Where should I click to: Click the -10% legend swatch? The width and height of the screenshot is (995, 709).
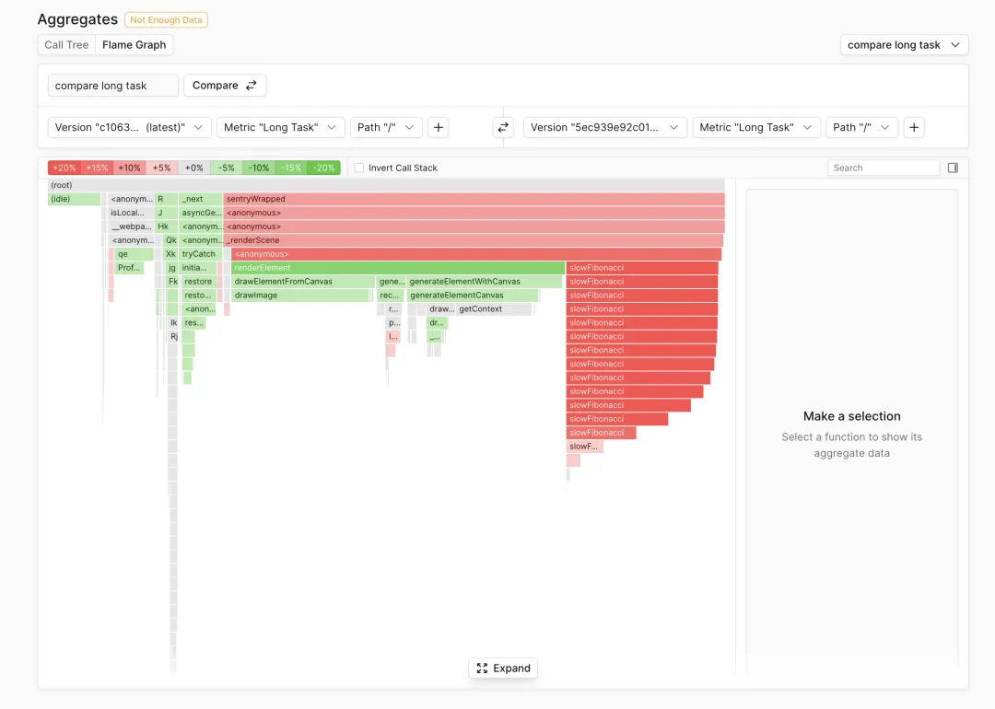(x=259, y=168)
